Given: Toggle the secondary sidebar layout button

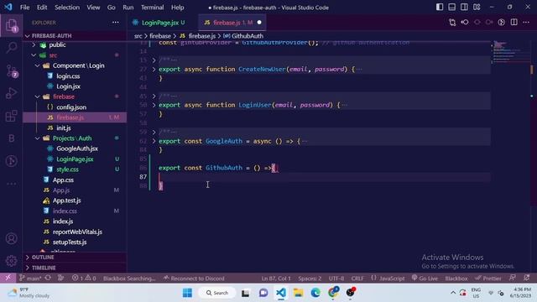Looking at the screenshot, I should click(x=464, y=8).
